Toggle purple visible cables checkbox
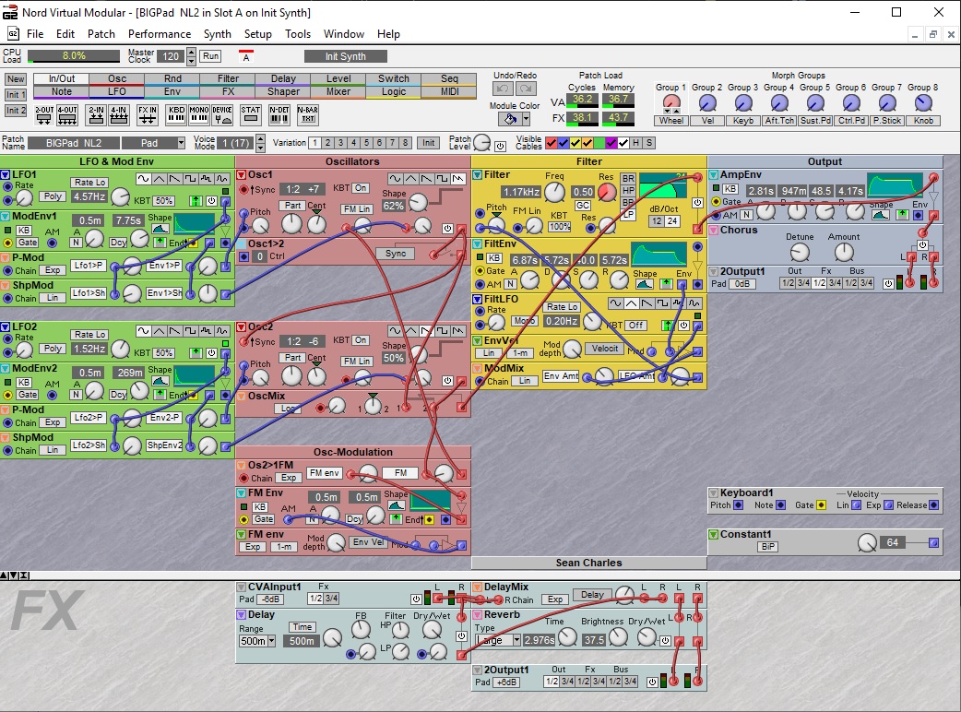Viewport: 961px width, 712px height. pyautogui.click(x=611, y=143)
